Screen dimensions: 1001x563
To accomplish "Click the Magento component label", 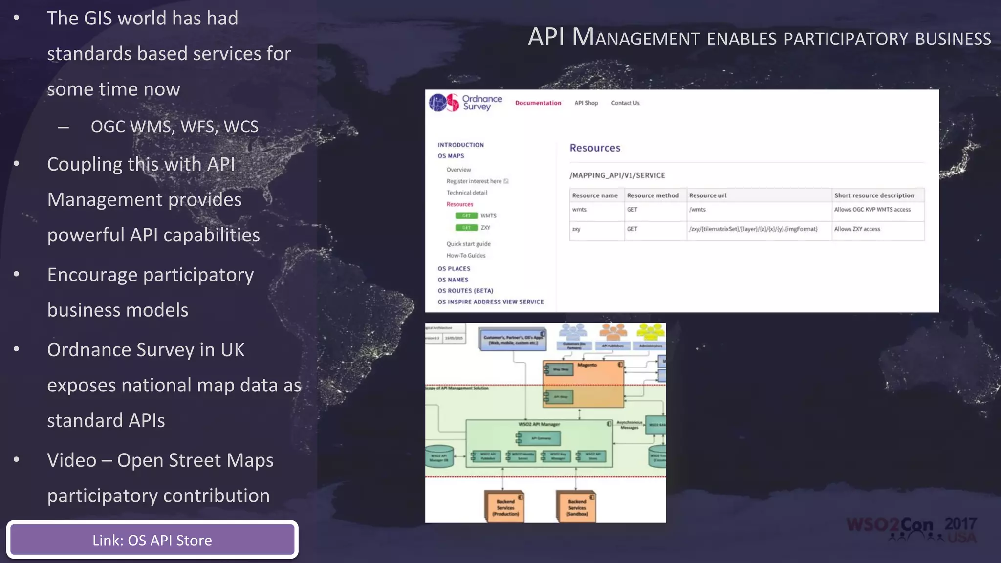I will (x=587, y=365).
